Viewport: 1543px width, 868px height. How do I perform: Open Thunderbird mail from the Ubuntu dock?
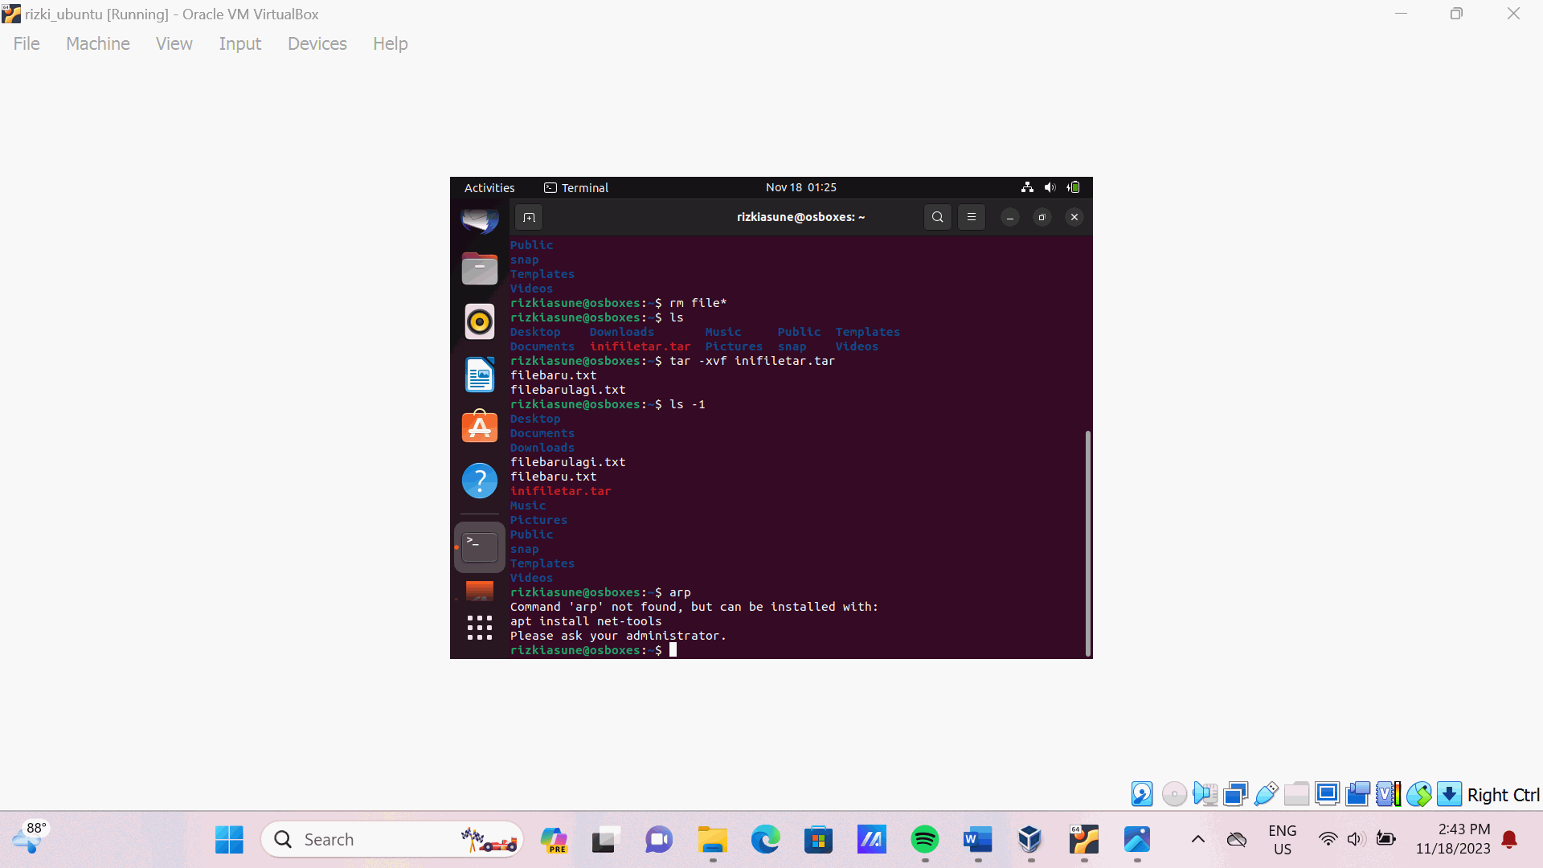click(480, 219)
